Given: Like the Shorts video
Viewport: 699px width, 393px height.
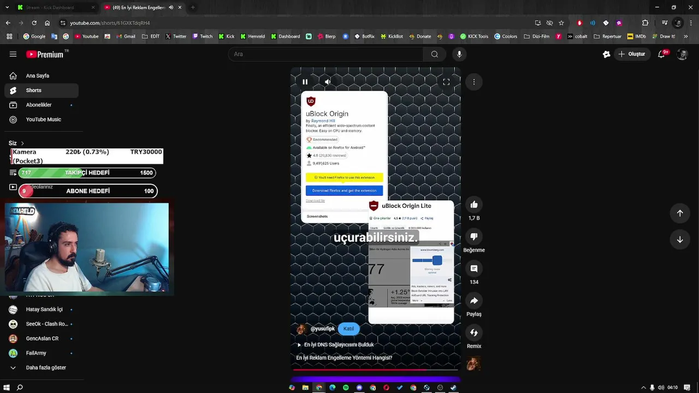Looking at the screenshot, I should point(474,205).
